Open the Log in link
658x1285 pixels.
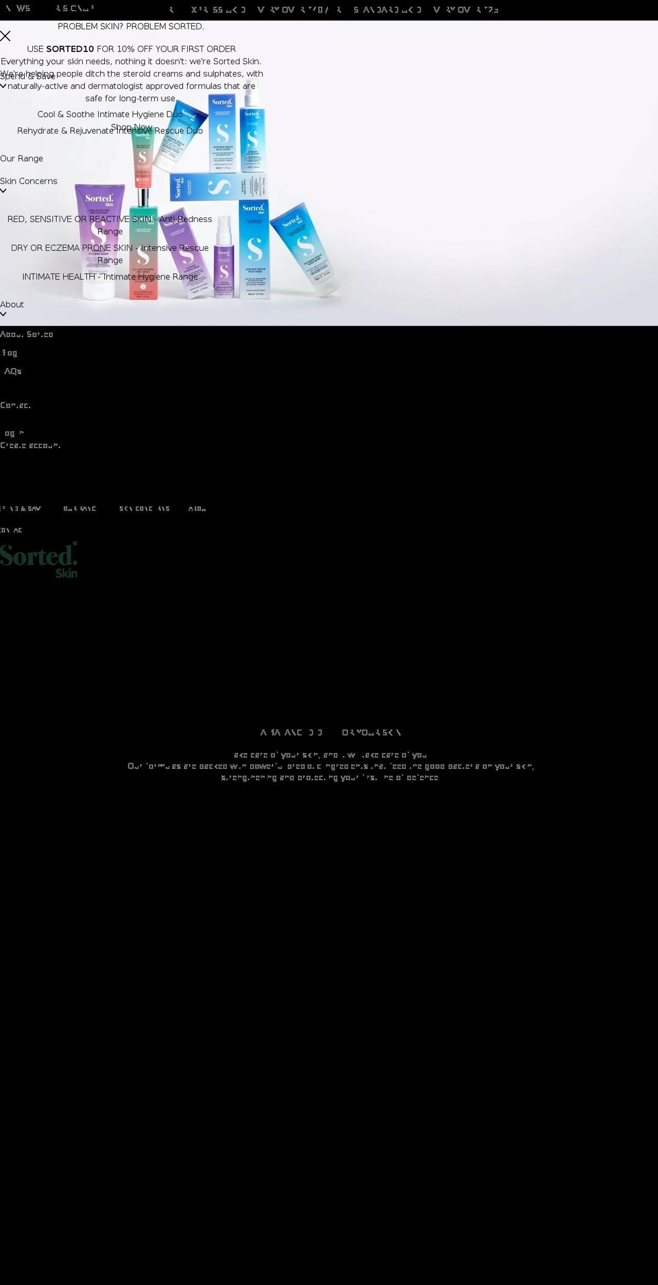click(14, 433)
